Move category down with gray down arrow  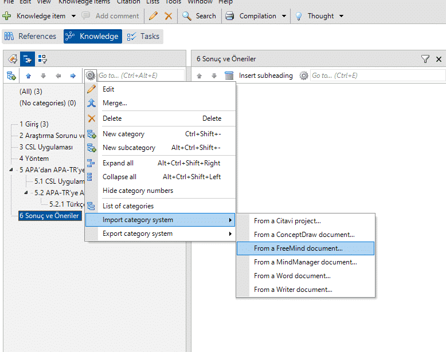pos(43,76)
